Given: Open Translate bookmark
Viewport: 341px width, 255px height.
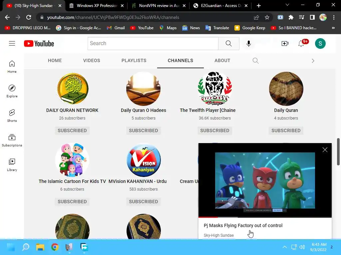Looking at the screenshot, I should point(217,28).
